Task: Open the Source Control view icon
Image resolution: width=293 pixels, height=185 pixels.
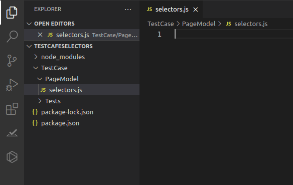Action: (x=12, y=61)
